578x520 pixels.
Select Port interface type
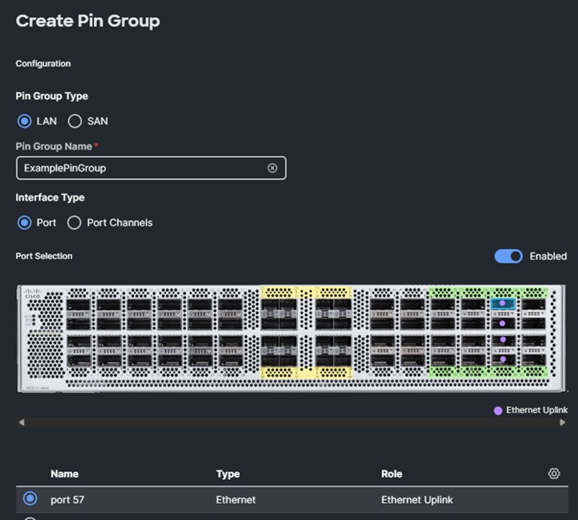(x=25, y=222)
